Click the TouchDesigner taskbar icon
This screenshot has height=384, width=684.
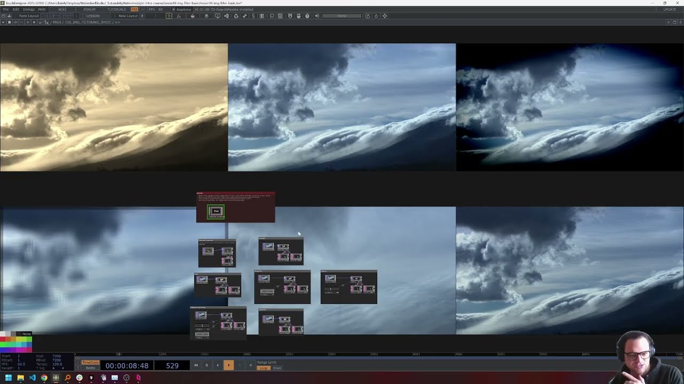56,378
